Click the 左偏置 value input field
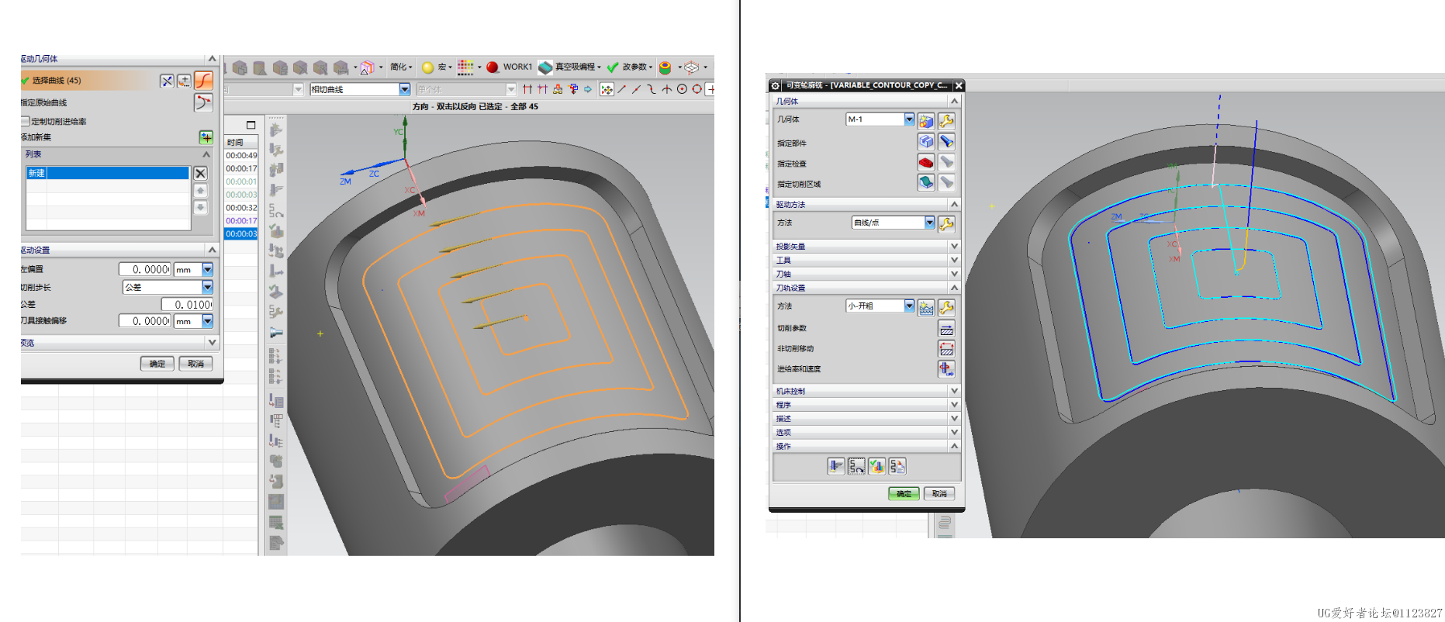1445x622 pixels. (145, 269)
